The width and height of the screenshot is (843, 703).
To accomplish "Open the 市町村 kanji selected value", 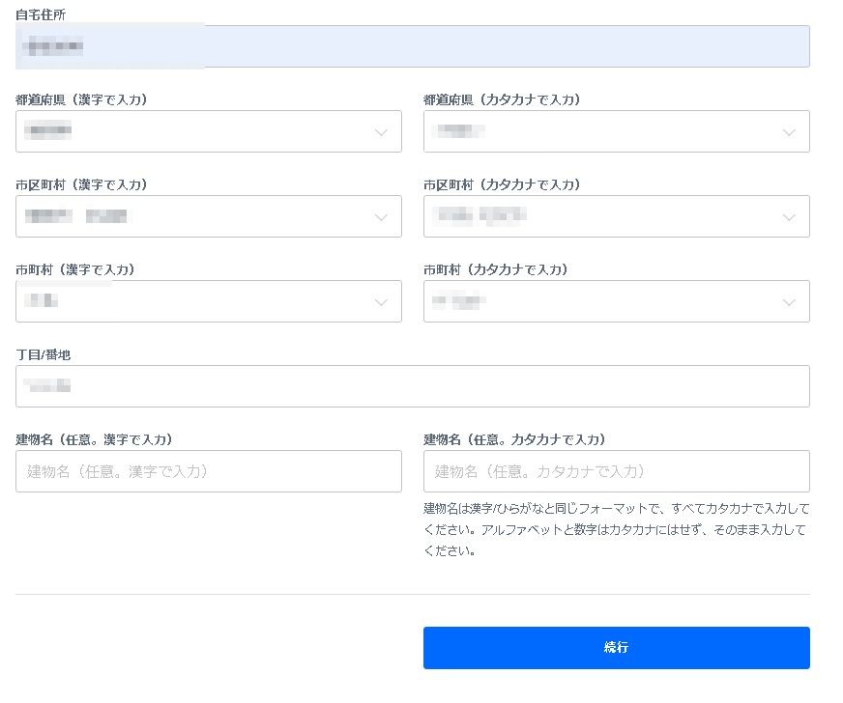I will pos(42,301).
